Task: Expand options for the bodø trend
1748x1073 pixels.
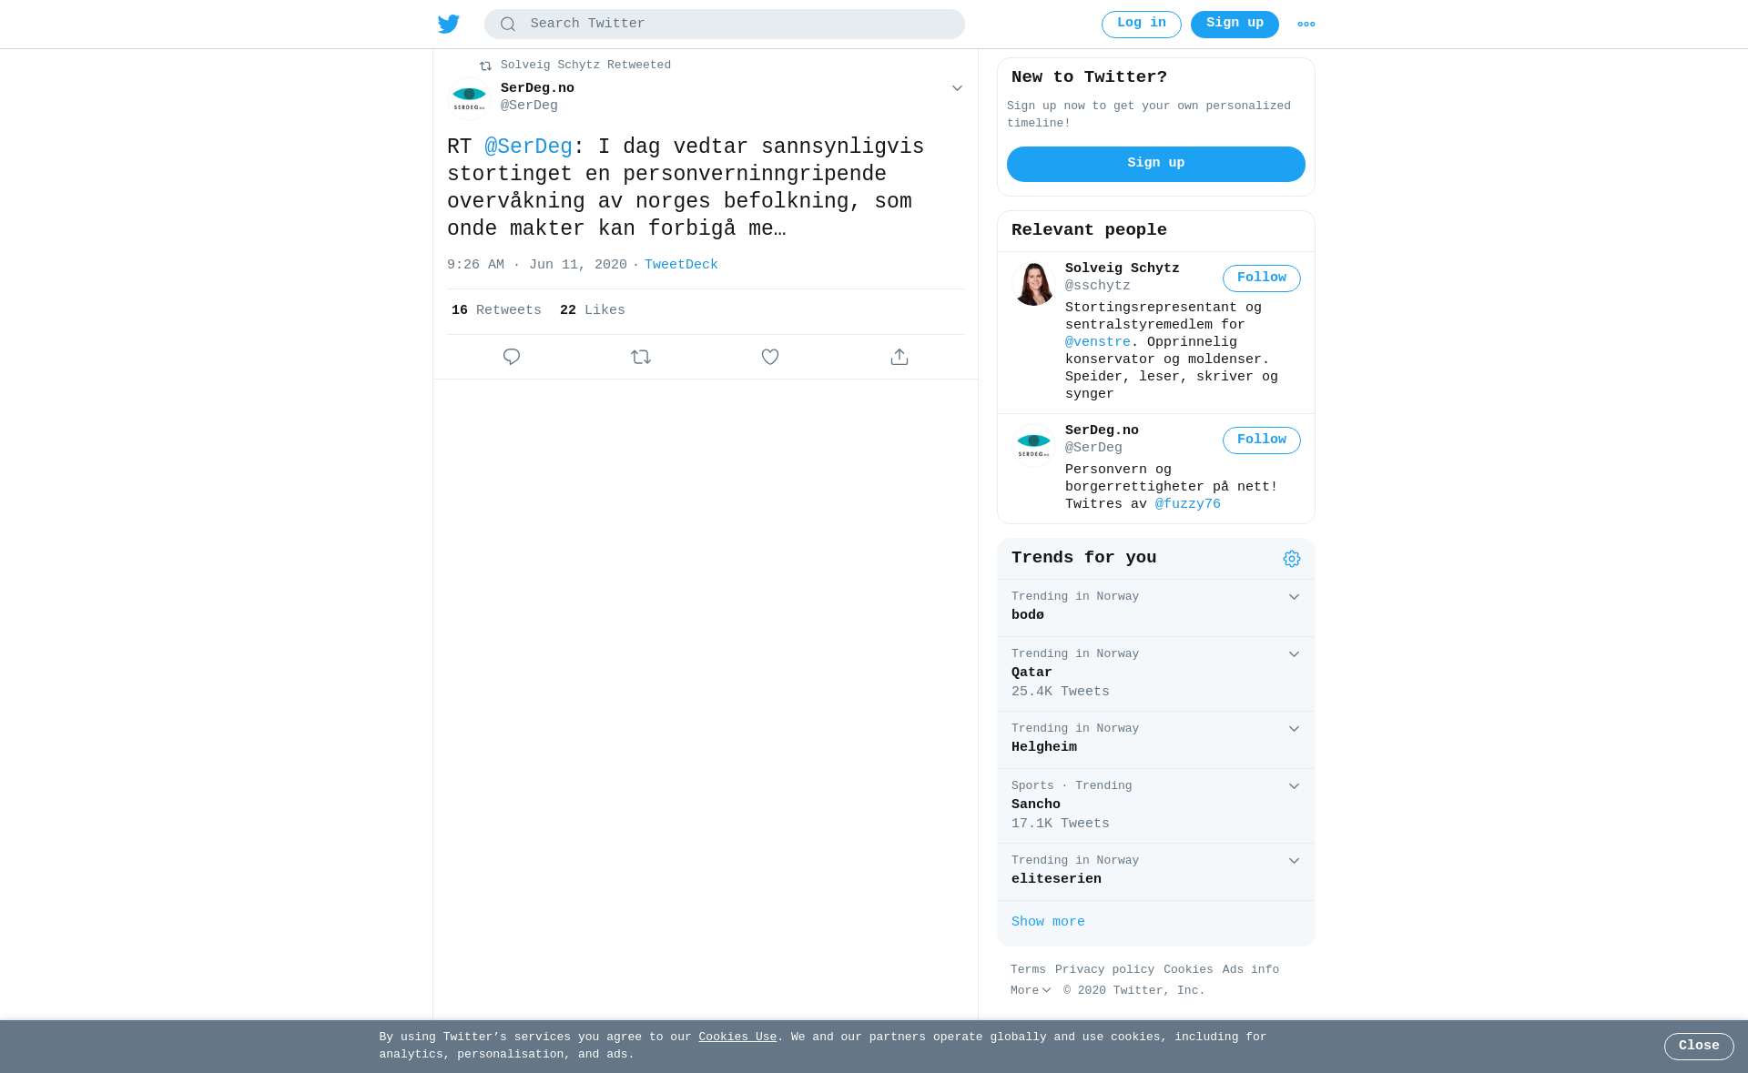Action: coord(1294,597)
